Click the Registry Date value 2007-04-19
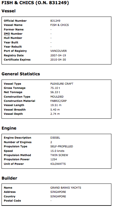This screenshot has height=207, width=115. [x=58, y=55]
